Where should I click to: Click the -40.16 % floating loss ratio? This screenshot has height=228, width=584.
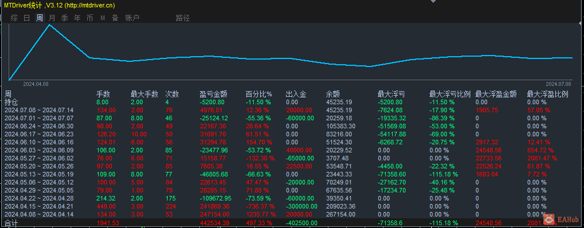[x=442, y=182]
